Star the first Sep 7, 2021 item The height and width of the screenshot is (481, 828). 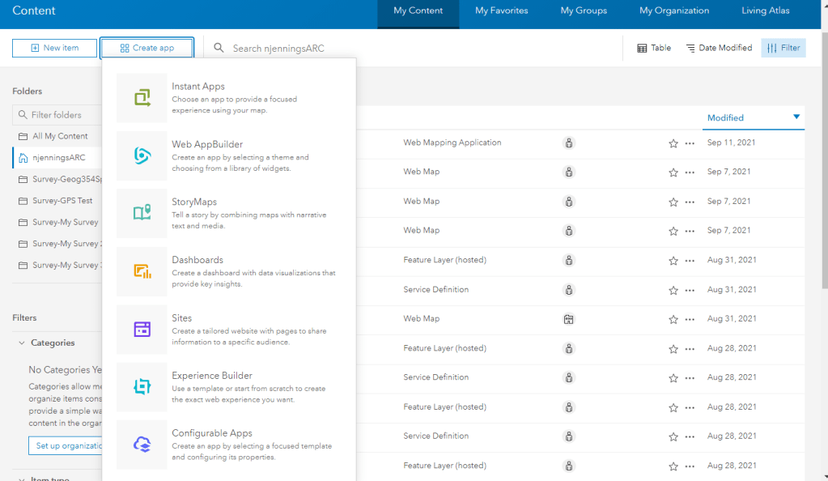click(673, 172)
